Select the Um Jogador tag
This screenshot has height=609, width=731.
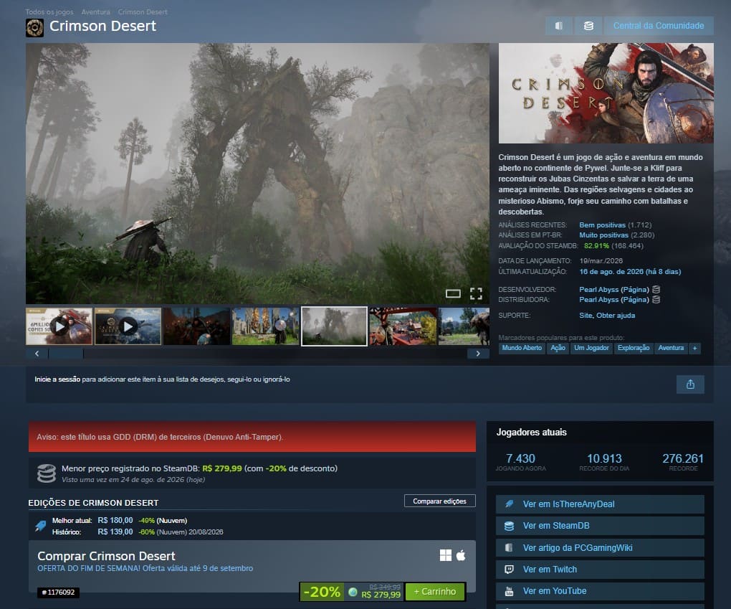(x=591, y=348)
